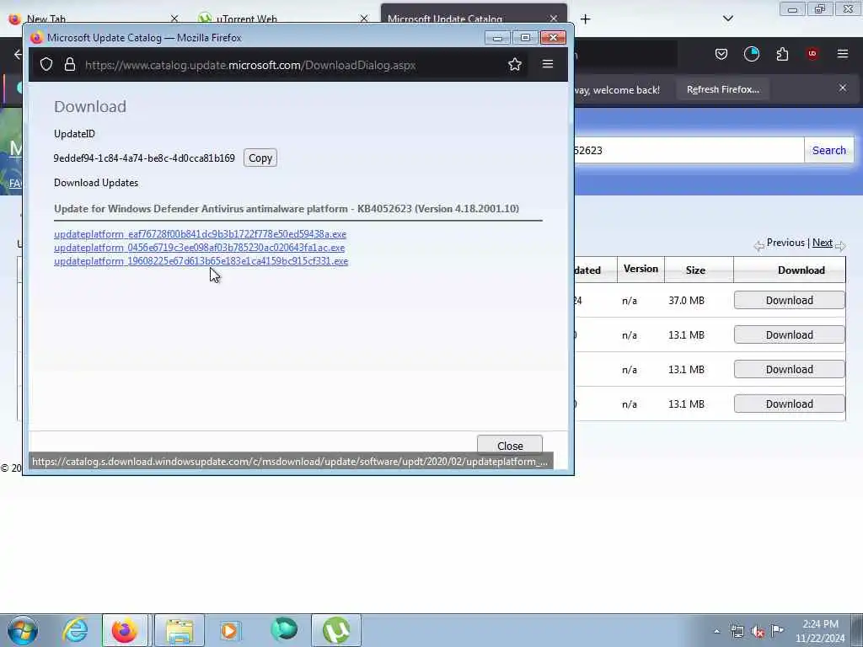Click the shield tracking protection icon in the dialog
The image size is (863, 647).
(46, 64)
